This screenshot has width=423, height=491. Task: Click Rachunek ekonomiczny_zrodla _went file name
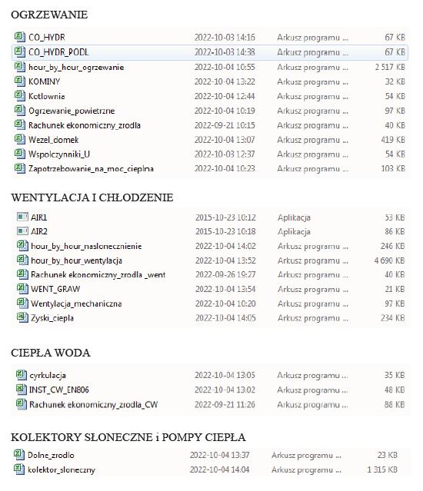pyautogui.click(x=98, y=274)
